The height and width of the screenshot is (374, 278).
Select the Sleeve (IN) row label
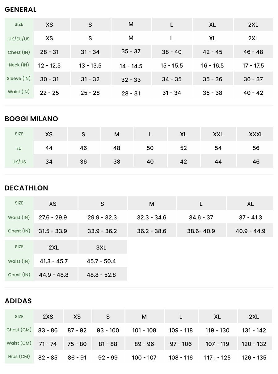tap(19, 79)
